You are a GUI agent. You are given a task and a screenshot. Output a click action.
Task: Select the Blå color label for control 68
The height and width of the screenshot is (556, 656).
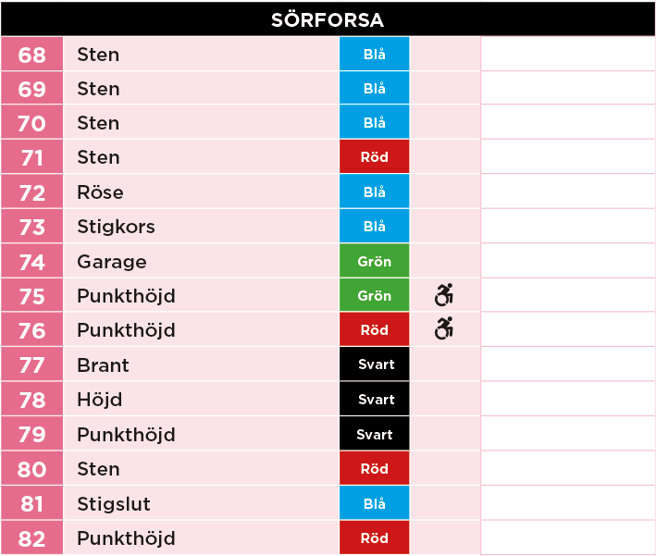pyautogui.click(x=375, y=54)
